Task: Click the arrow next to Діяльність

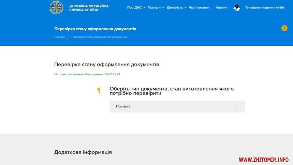Action: pyautogui.click(x=186, y=8)
